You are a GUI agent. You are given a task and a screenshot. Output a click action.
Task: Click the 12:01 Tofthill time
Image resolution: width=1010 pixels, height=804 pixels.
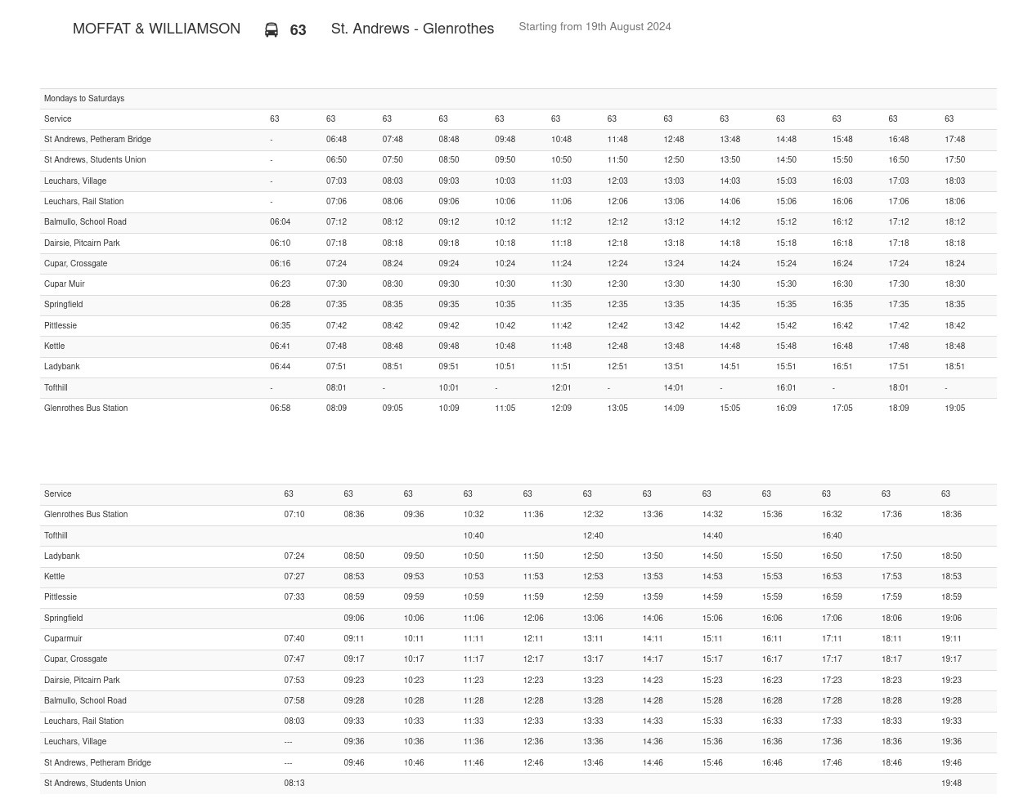pos(561,388)
